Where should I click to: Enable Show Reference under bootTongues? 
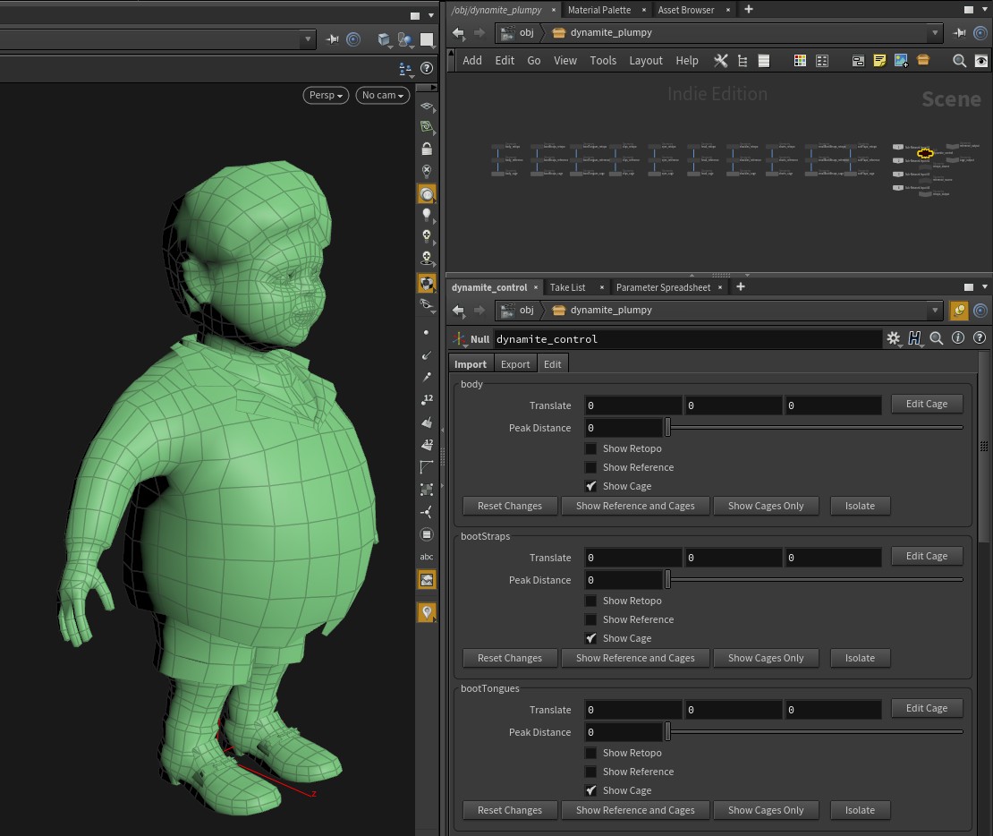[590, 772]
